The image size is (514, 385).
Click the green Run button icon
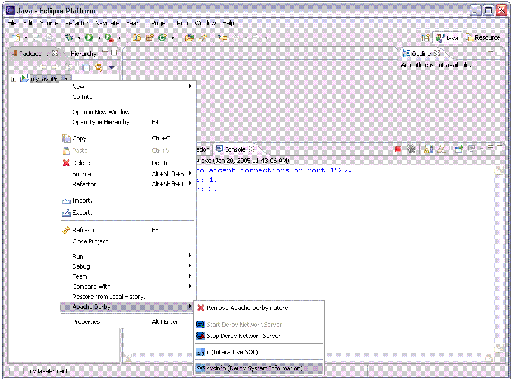(x=89, y=37)
